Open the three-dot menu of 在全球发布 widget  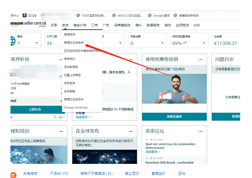(x=131, y=132)
